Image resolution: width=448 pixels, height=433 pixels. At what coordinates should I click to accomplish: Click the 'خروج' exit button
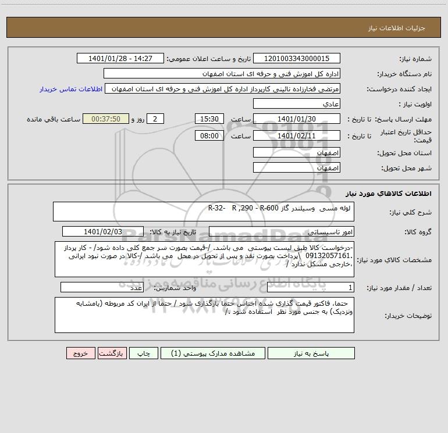[80, 353]
